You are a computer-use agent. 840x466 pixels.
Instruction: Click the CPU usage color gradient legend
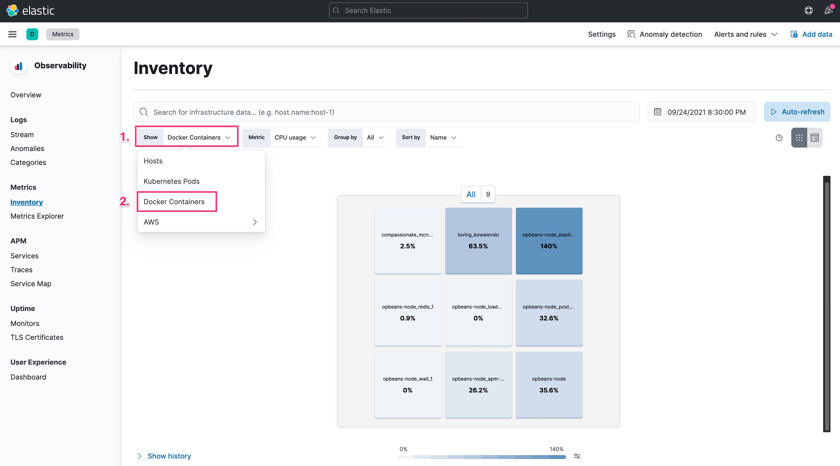coord(481,457)
